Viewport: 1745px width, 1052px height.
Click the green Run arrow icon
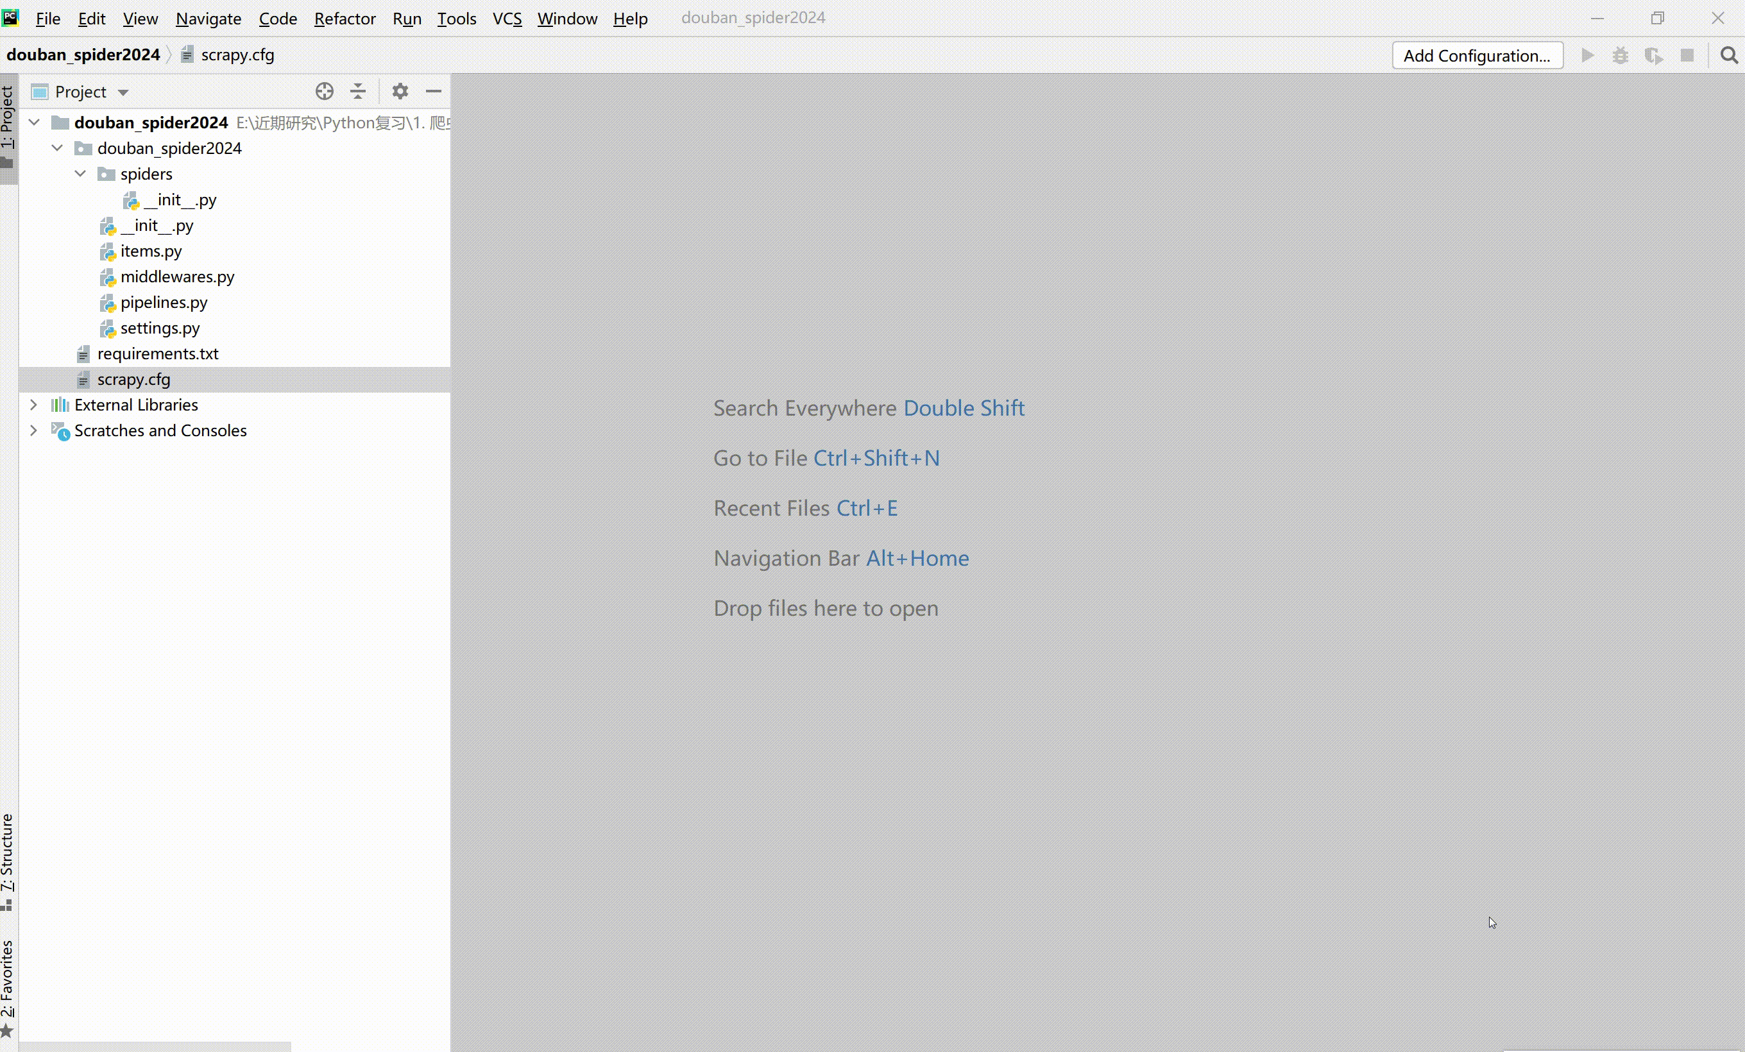(x=1588, y=55)
